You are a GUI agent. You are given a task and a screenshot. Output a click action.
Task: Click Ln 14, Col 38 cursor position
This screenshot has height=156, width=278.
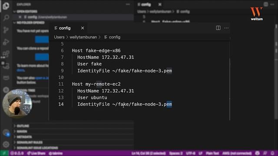point(149,153)
